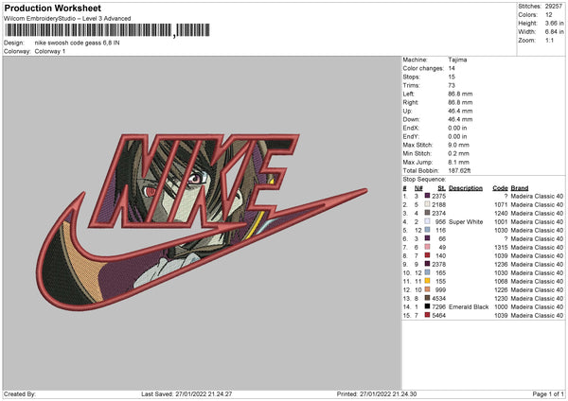Click the Colors value '12'
This screenshot has height=401, width=568.
click(549, 15)
